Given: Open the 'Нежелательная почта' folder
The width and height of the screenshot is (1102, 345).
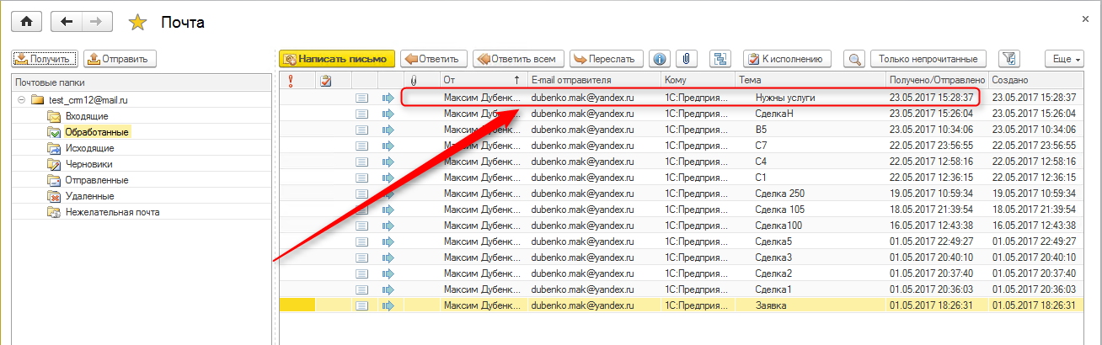Looking at the screenshot, I should (112, 212).
